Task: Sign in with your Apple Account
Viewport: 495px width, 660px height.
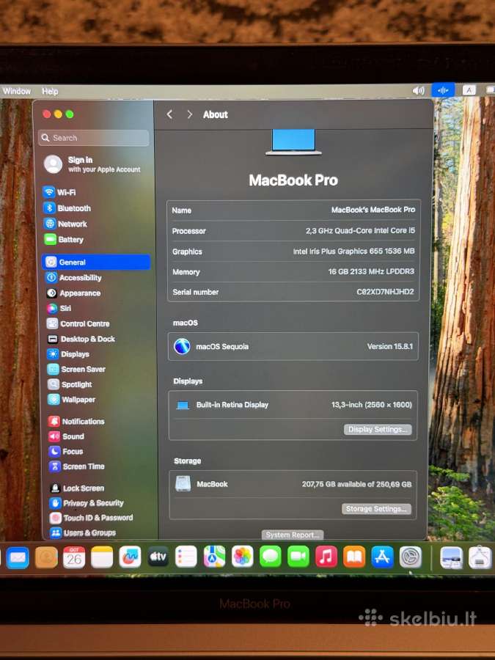Action: (x=92, y=164)
